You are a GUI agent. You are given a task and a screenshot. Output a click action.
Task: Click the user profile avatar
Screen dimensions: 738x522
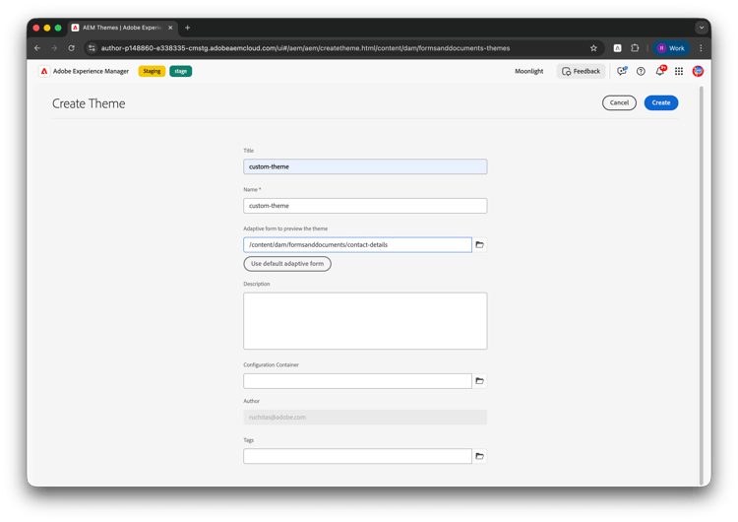(x=698, y=71)
